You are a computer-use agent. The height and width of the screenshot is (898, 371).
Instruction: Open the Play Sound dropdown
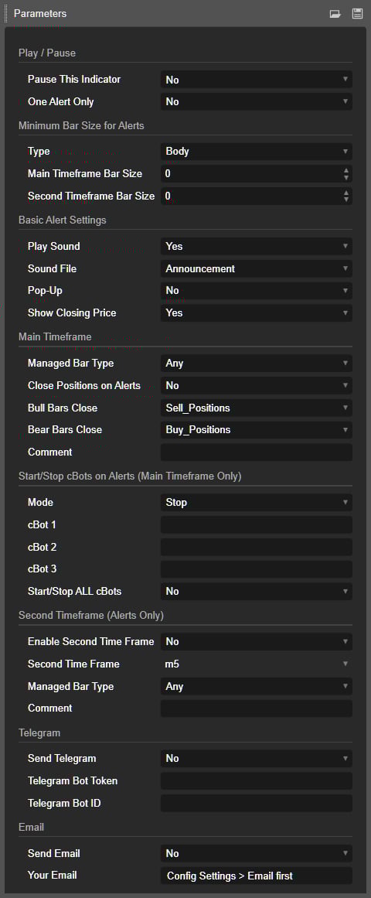257,246
